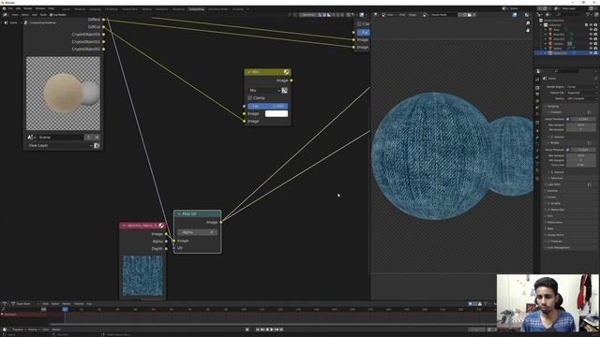Screen dimensions: 600x337
Task: Open the View Layer dropdown in Render Layers
Action: (x=60, y=146)
